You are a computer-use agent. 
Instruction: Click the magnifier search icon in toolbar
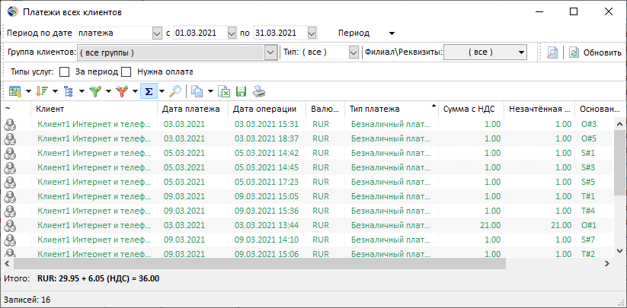pyautogui.click(x=174, y=92)
